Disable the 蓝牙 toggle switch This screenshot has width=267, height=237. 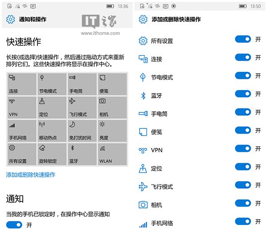coord(243,94)
